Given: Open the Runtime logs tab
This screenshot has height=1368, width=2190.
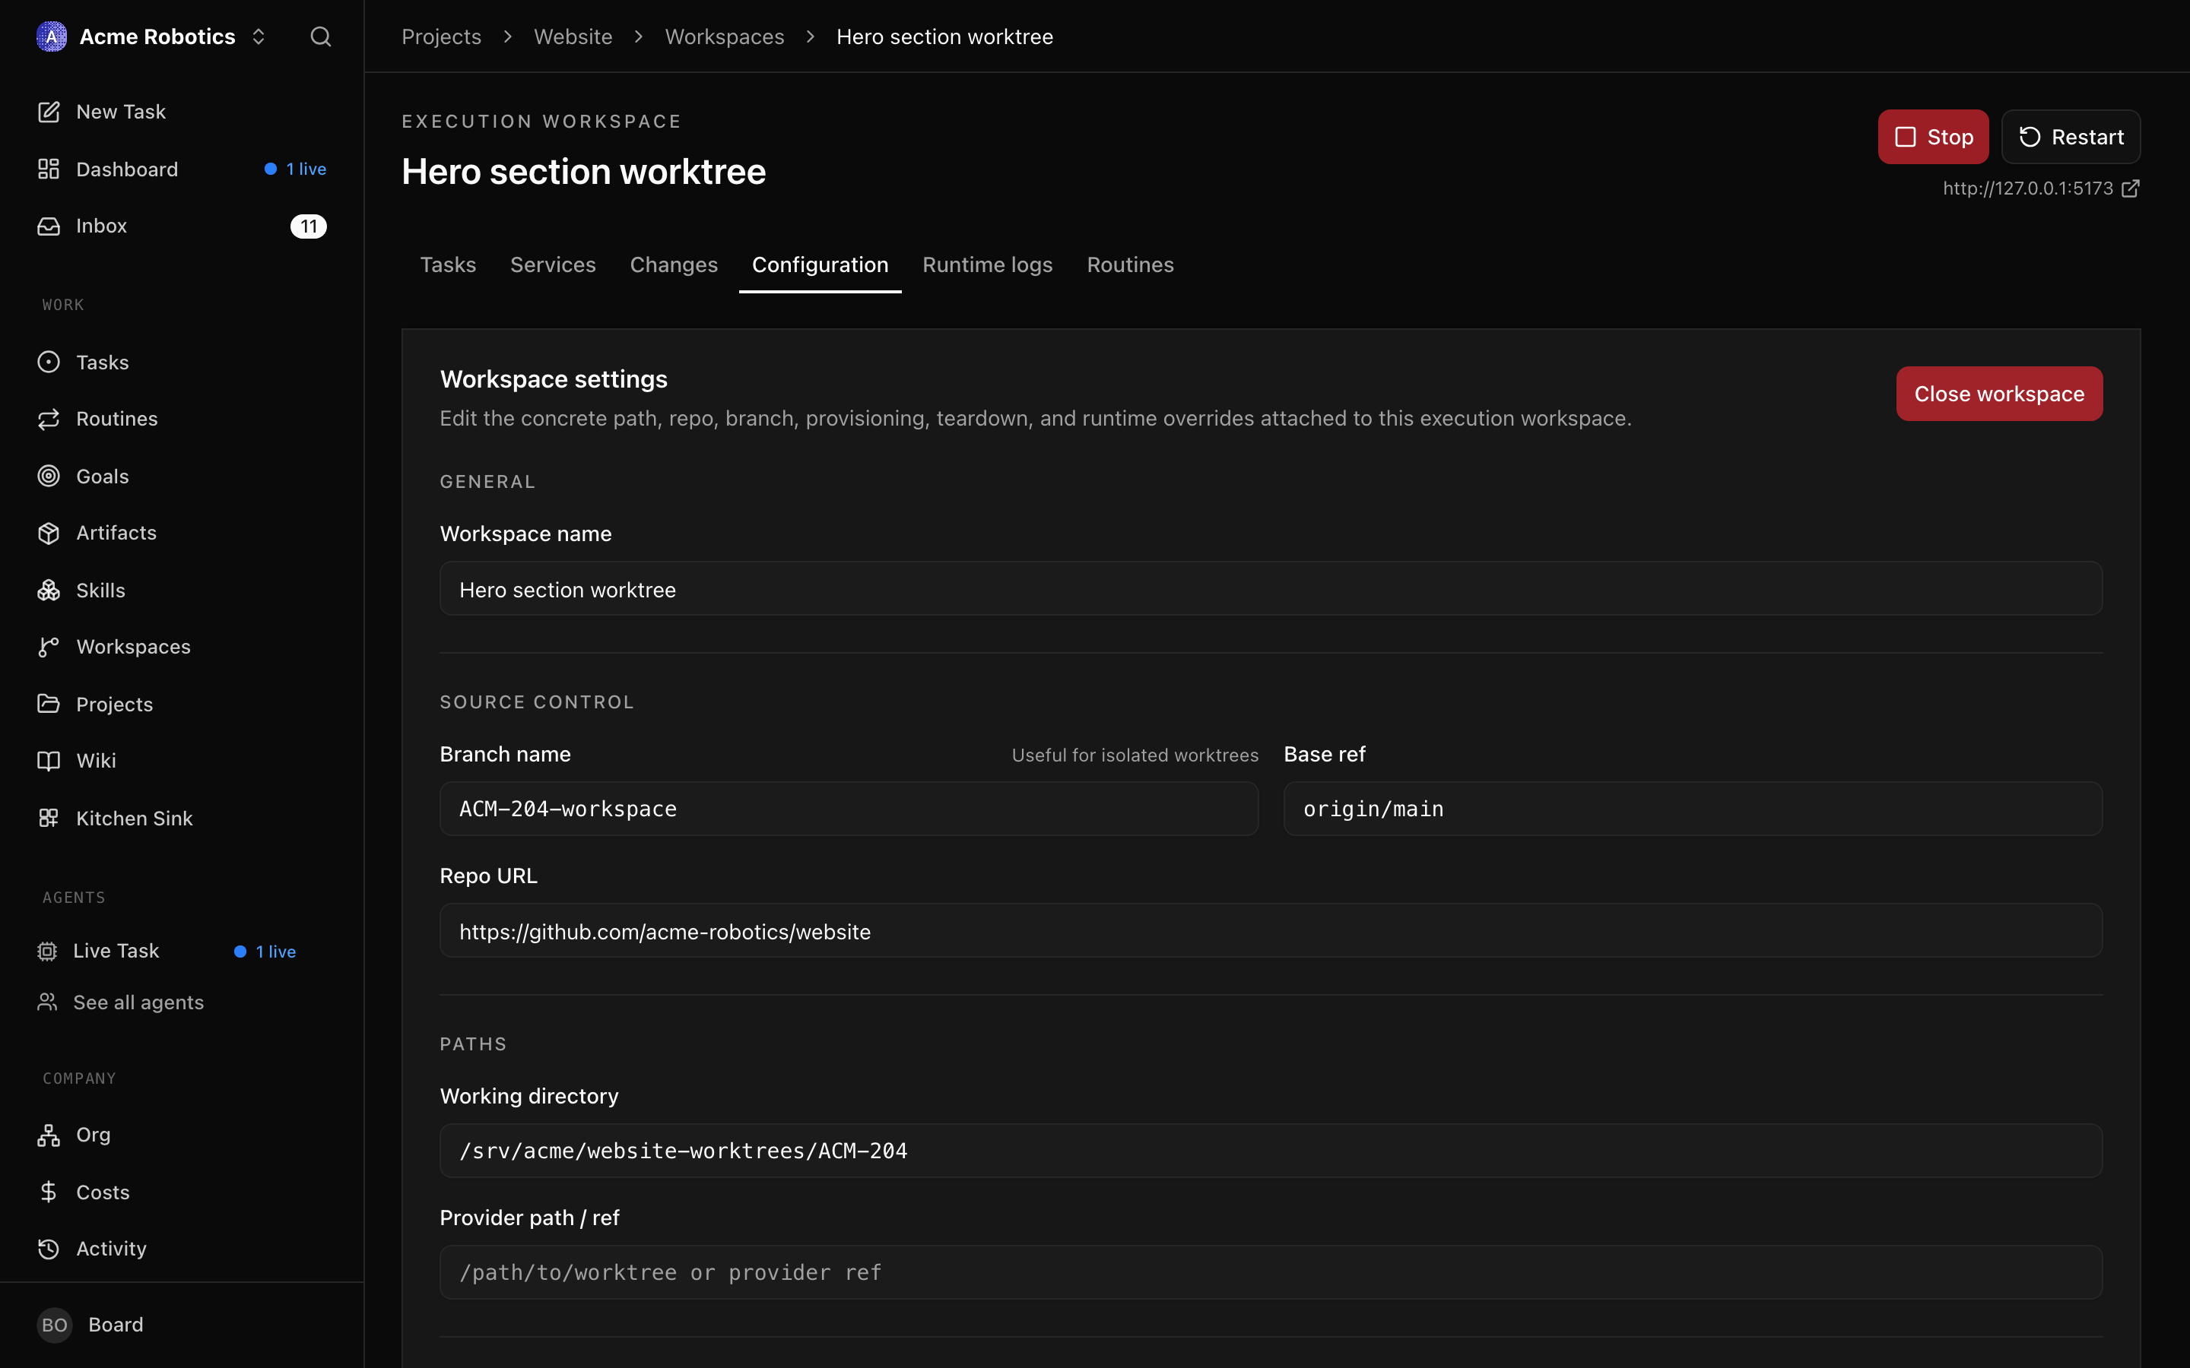Looking at the screenshot, I should (x=987, y=264).
